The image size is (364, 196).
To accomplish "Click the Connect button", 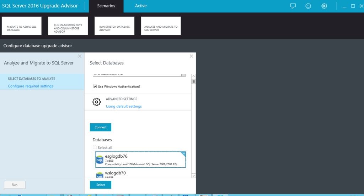I will (x=101, y=127).
